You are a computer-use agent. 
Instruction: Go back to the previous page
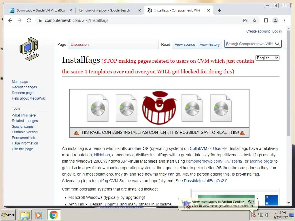10,20
